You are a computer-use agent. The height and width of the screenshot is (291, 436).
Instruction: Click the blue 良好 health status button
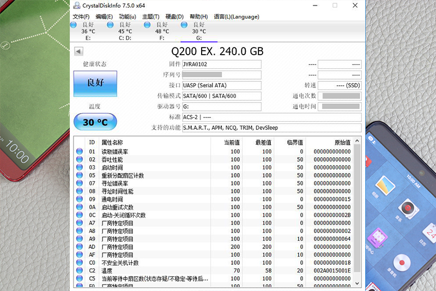(95, 84)
